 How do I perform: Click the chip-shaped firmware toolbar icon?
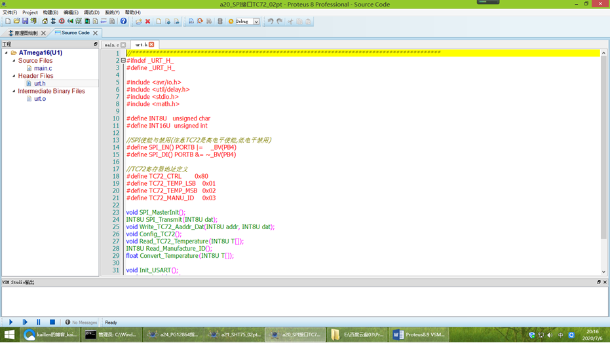coord(219,22)
